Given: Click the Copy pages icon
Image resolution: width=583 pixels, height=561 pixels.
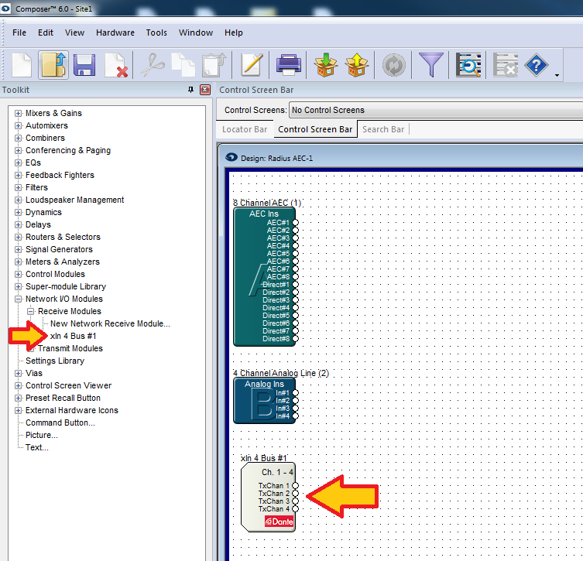Looking at the screenshot, I should (183, 65).
